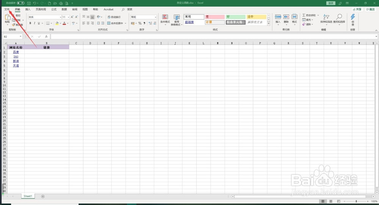The width and height of the screenshot is (379, 205).
Task: Expand the cell styles gallery More arrow
Action: (x=269, y=24)
